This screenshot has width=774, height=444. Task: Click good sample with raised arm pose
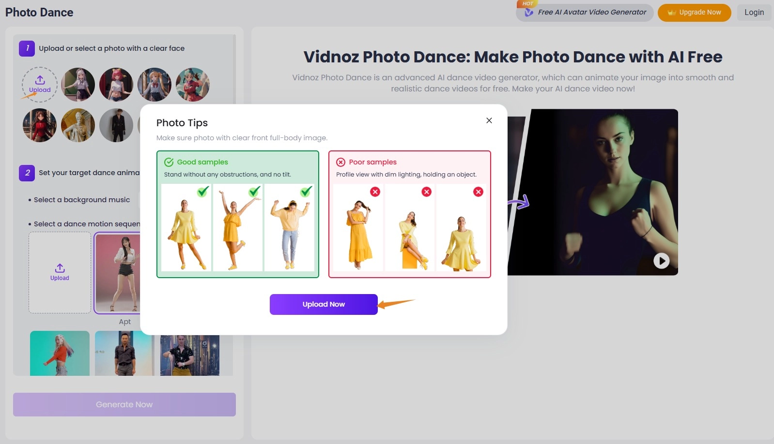(x=238, y=227)
